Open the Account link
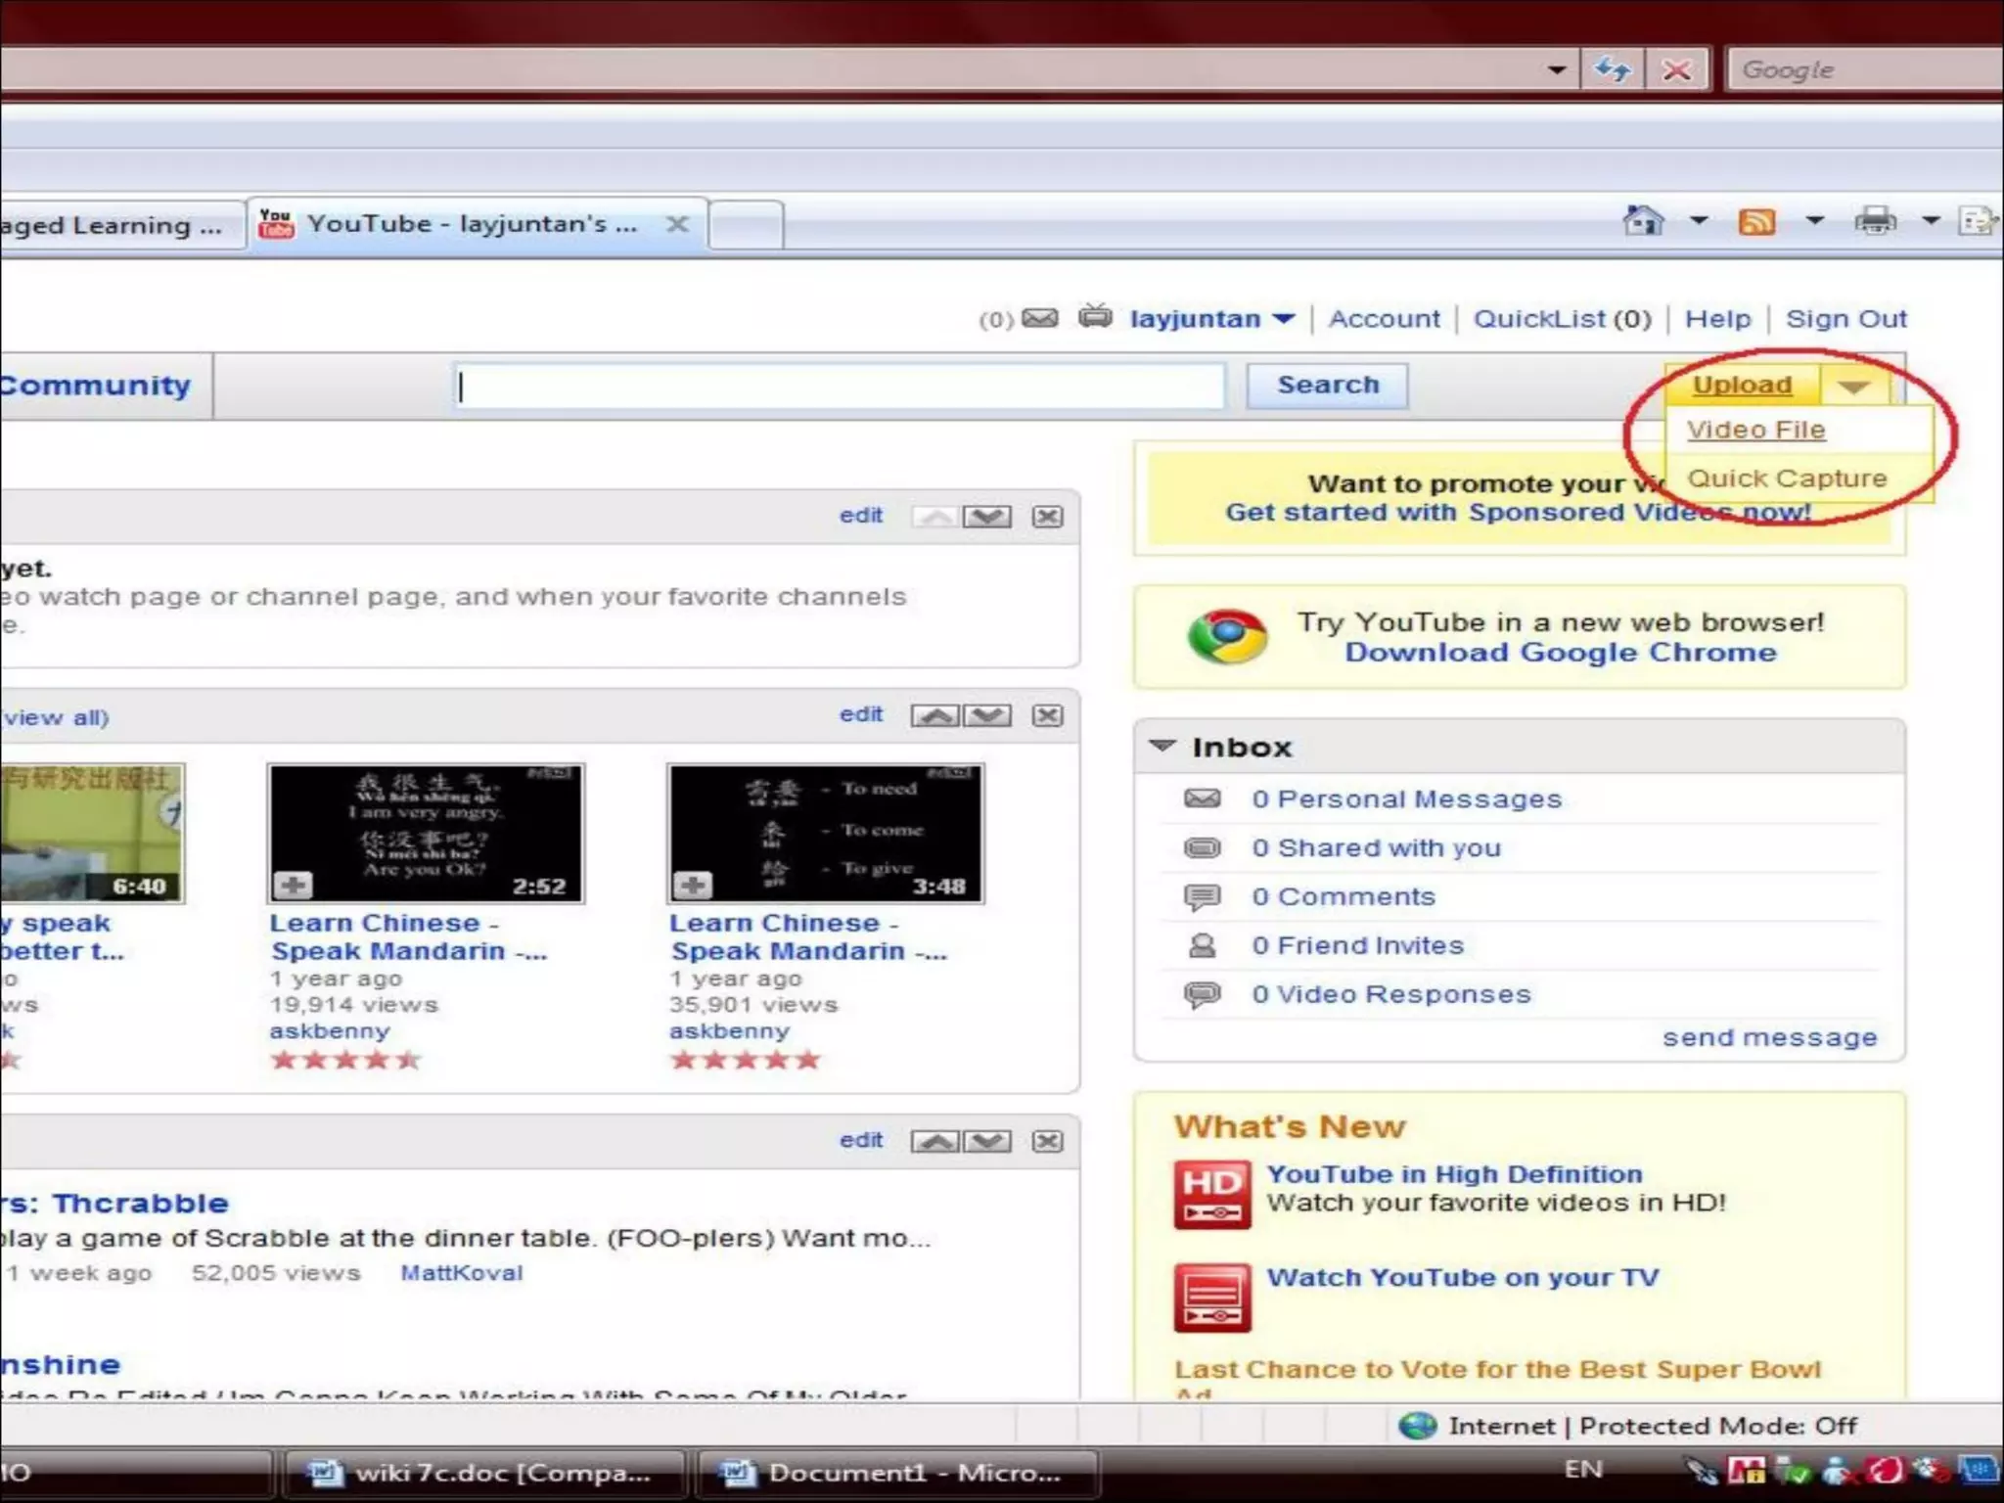The image size is (2004, 1503). coord(1384,319)
